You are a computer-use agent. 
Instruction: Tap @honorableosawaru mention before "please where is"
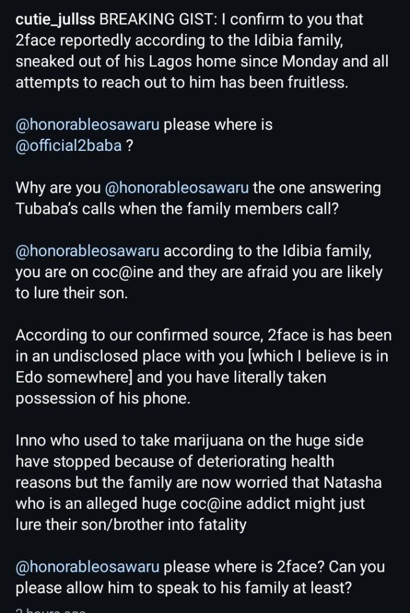click(87, 125)
